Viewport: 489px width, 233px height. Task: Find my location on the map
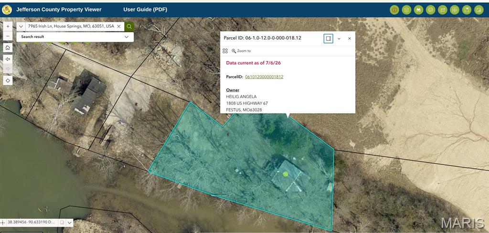tap(8, 81)
